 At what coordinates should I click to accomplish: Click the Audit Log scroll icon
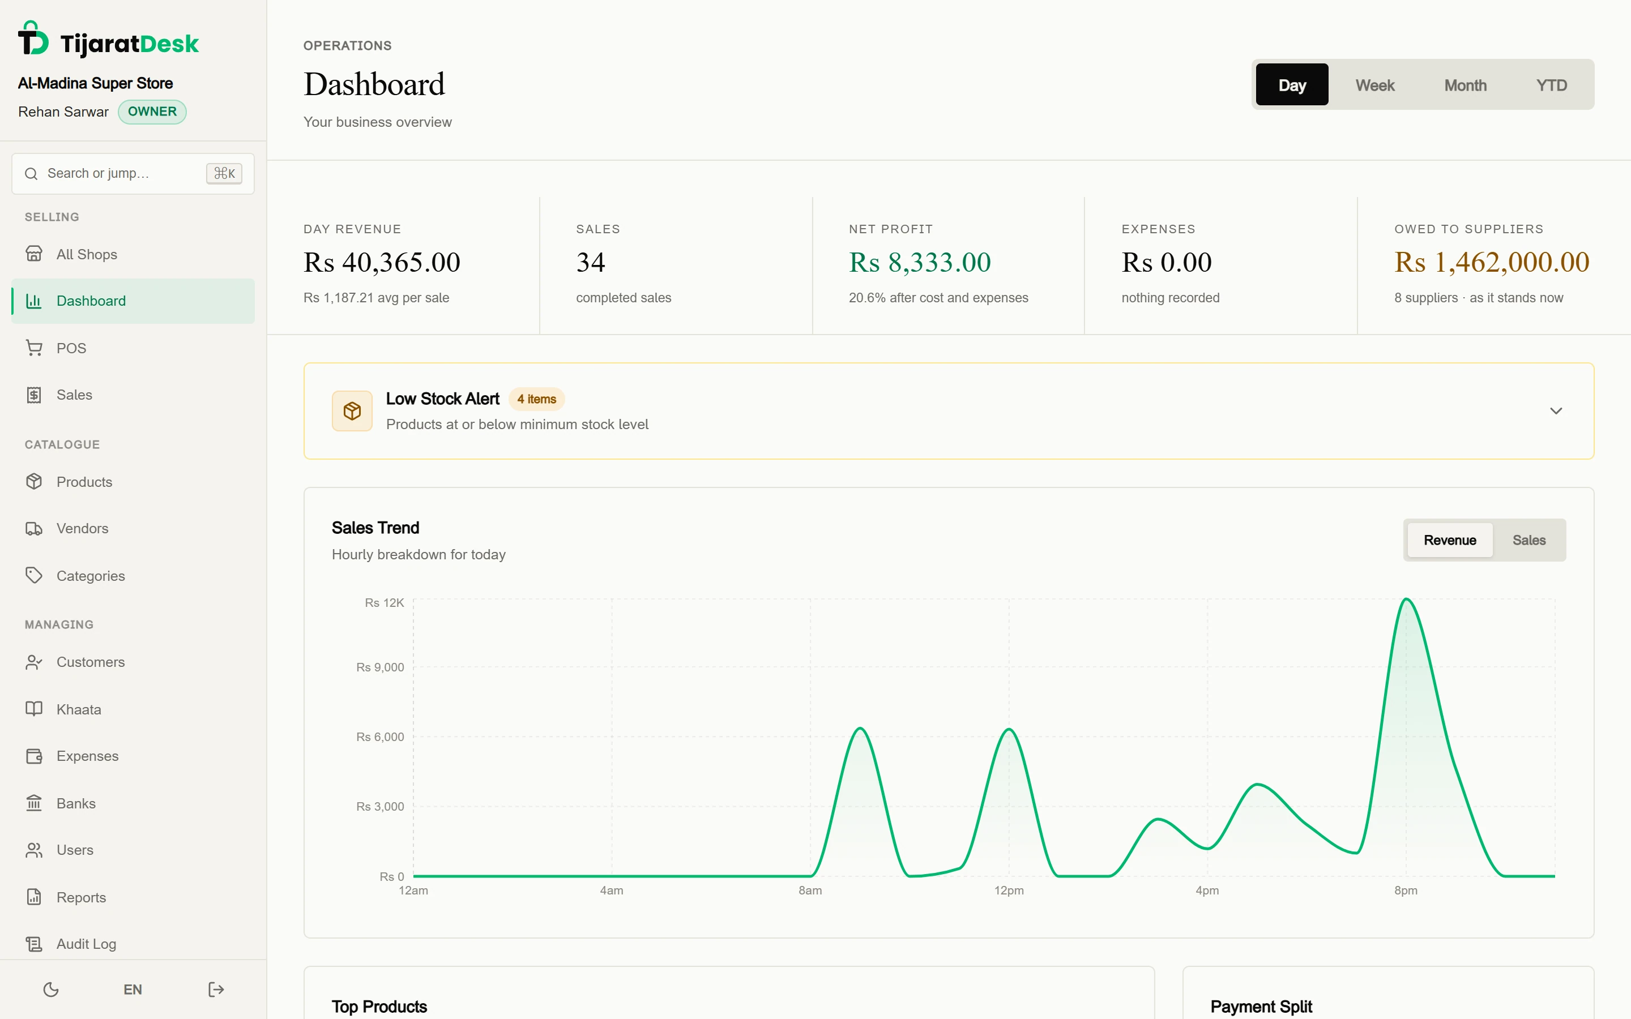(x=34, y=944)
